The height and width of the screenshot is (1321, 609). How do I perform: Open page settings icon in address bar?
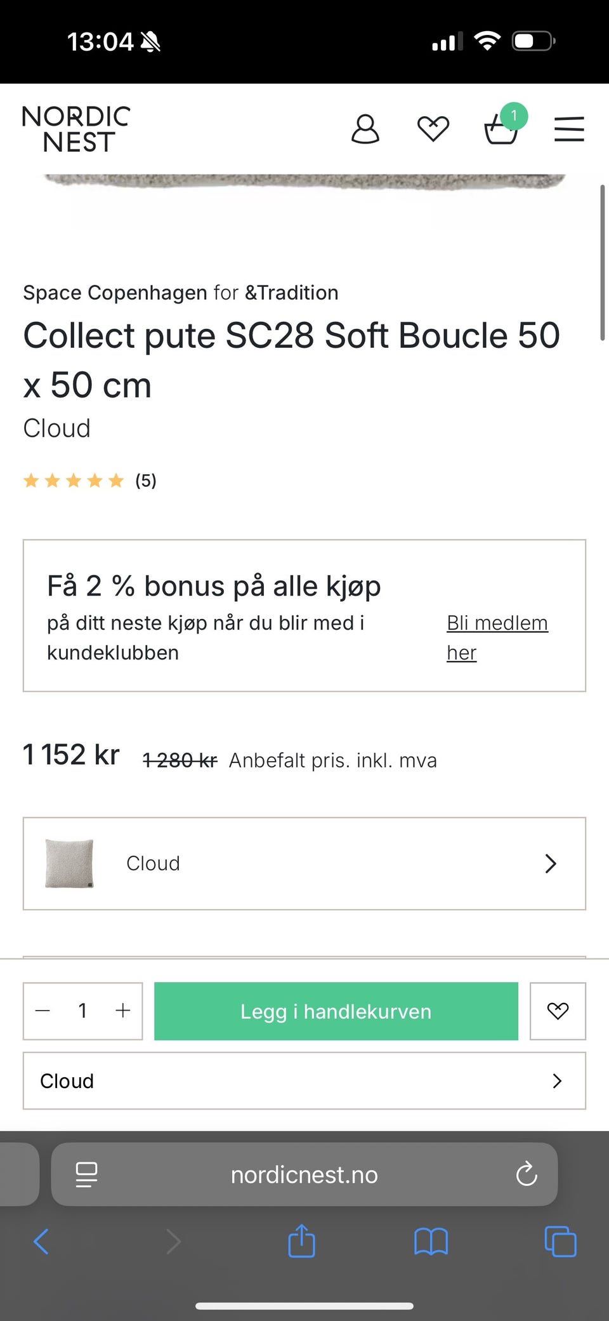86,1174
